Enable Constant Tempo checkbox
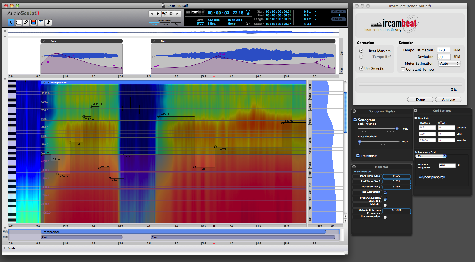The image size is (475, 262). (403, 69)
